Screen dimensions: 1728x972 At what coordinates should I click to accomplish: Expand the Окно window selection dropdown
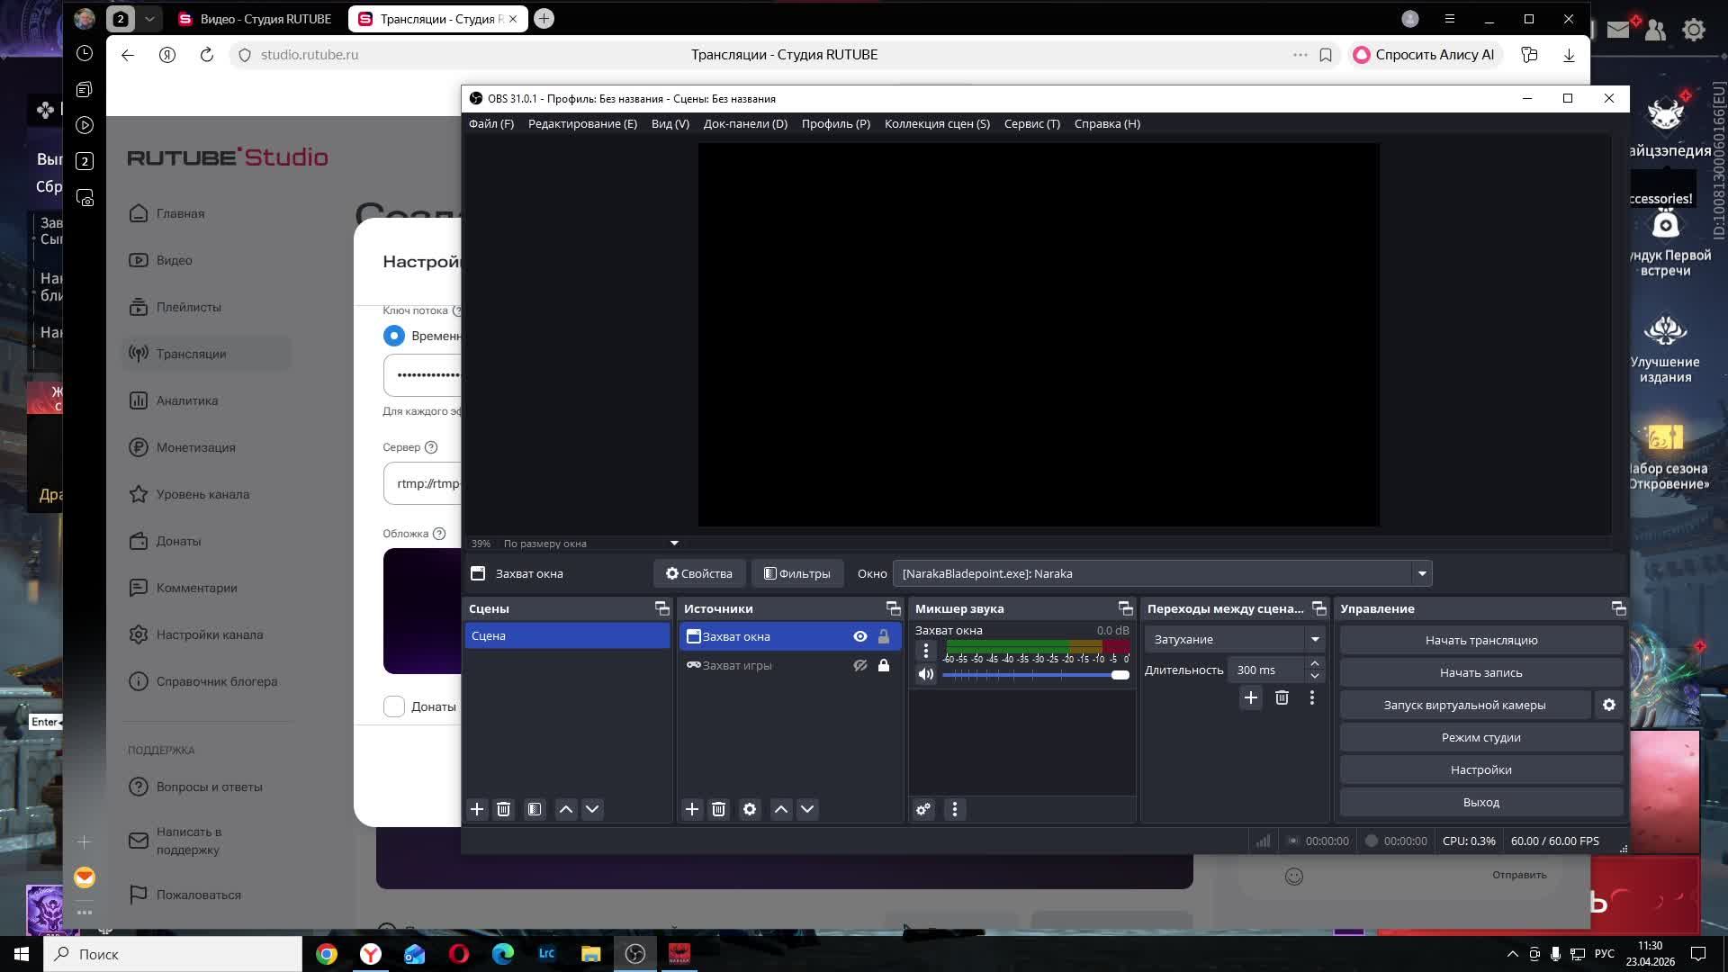pos(1422,573)
